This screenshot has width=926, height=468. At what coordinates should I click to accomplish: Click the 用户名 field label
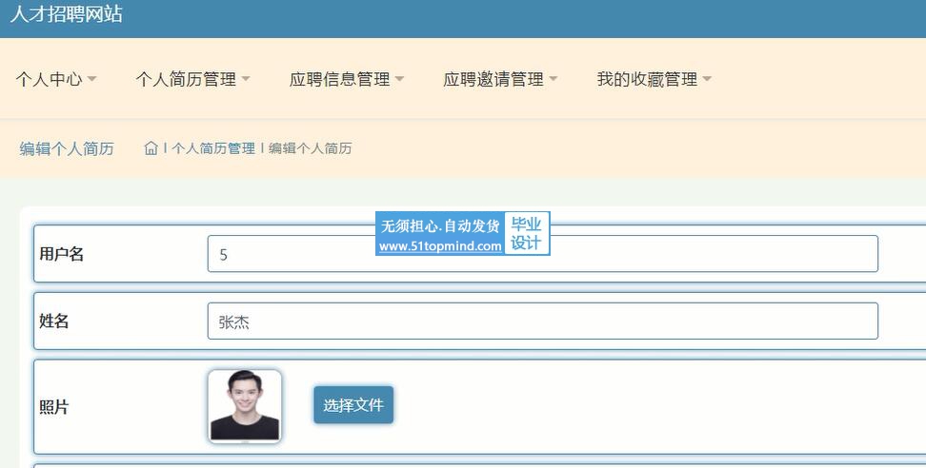[61, 254]
